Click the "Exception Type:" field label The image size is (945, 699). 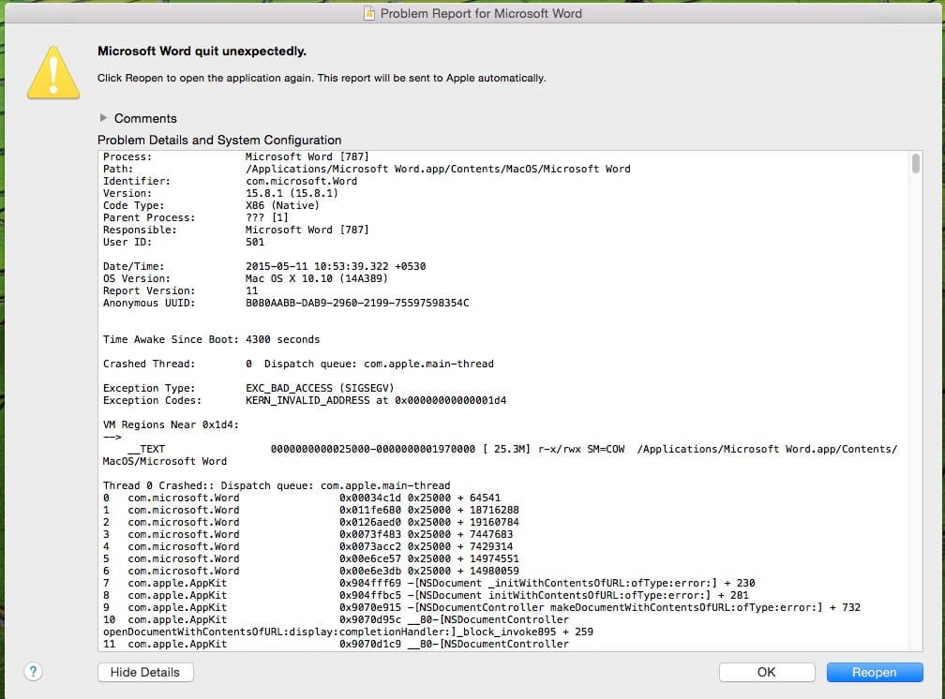tap(149, 388)
